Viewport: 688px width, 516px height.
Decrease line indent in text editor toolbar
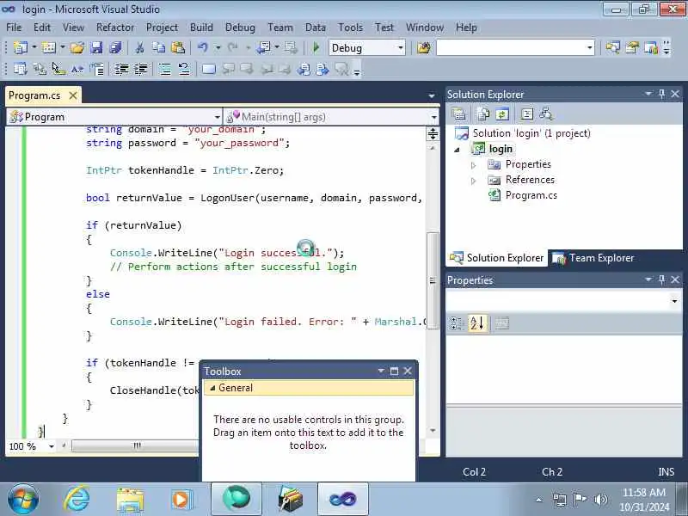121,69
